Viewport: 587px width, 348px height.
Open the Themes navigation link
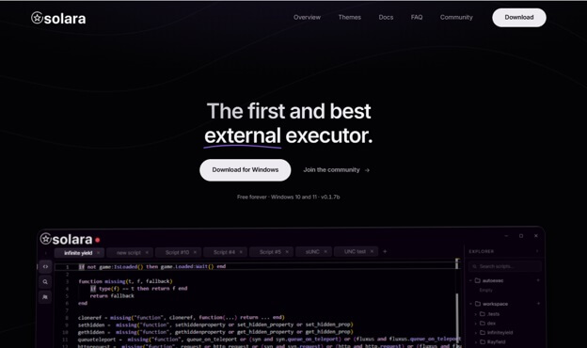(x=350, y=17)
